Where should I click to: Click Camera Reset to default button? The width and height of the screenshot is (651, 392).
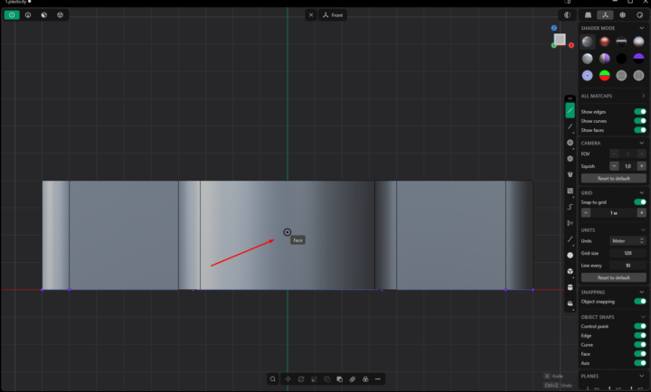tap(613, 178)
